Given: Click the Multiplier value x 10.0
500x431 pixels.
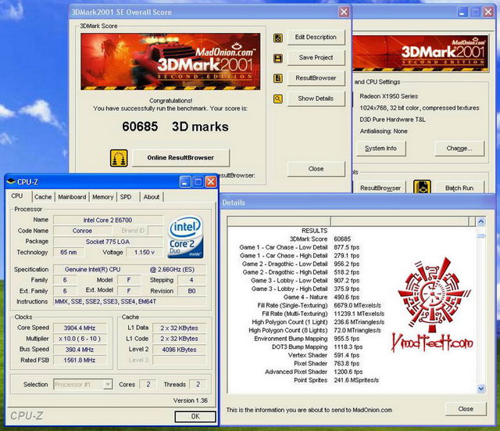Looking at the screenshot, I should click(x=80, y=339).
